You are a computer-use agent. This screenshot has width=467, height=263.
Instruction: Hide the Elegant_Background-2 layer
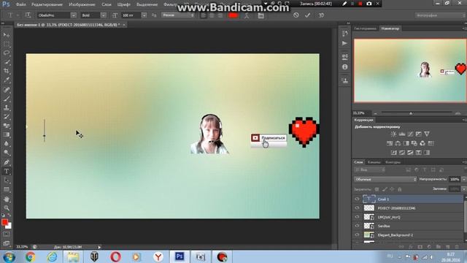(357, 235)
